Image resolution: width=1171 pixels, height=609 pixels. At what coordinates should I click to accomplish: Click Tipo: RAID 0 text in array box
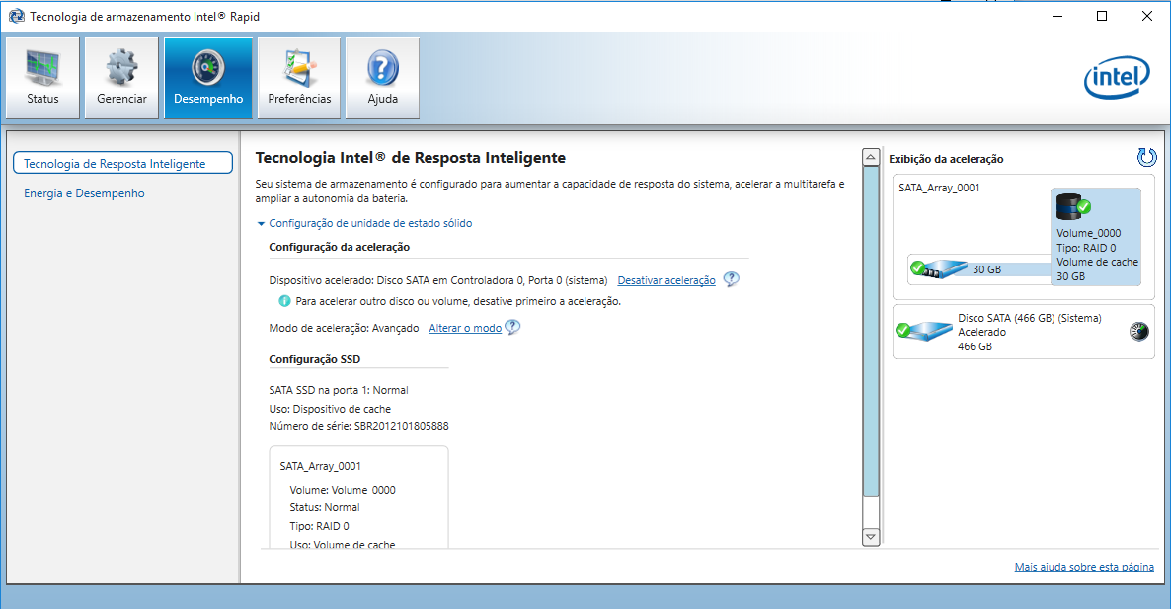(x=320, y=526)
